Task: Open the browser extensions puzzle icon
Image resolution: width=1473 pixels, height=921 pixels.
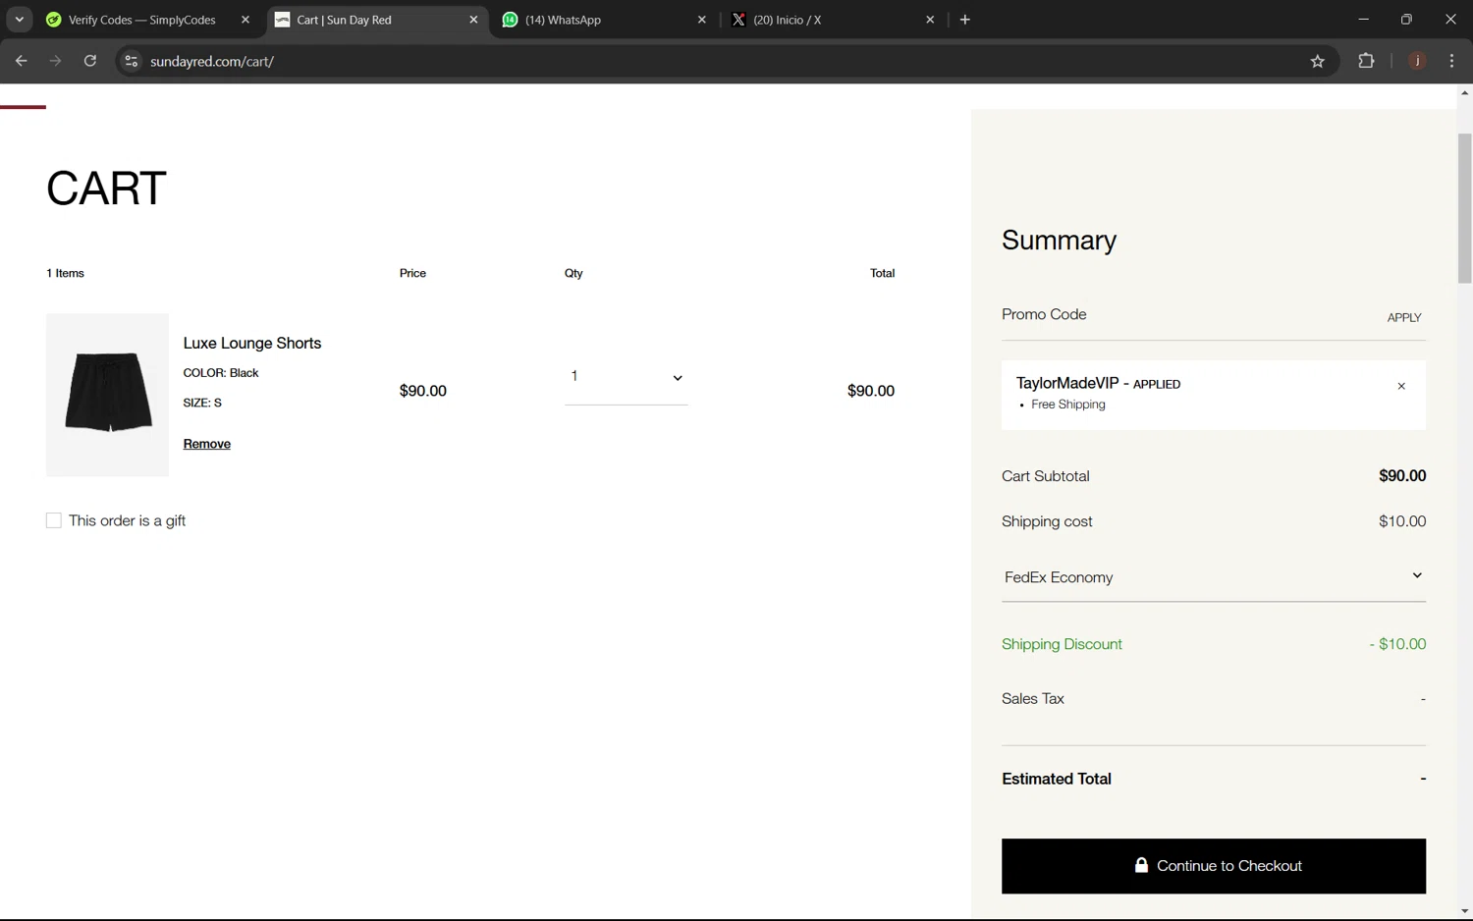Action: point(1366,61)
